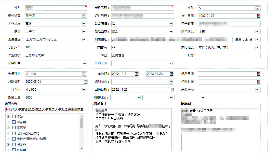Open the second 期望地区 dropdown

[x=171, y=98]
